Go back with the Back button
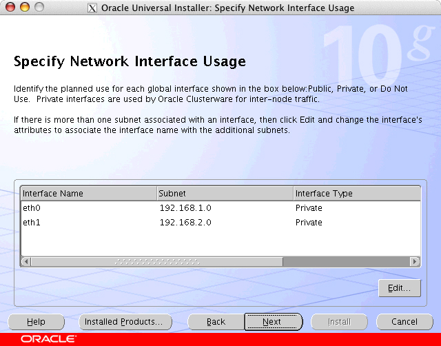Screen dimensions: 441x346 [216, 322]
